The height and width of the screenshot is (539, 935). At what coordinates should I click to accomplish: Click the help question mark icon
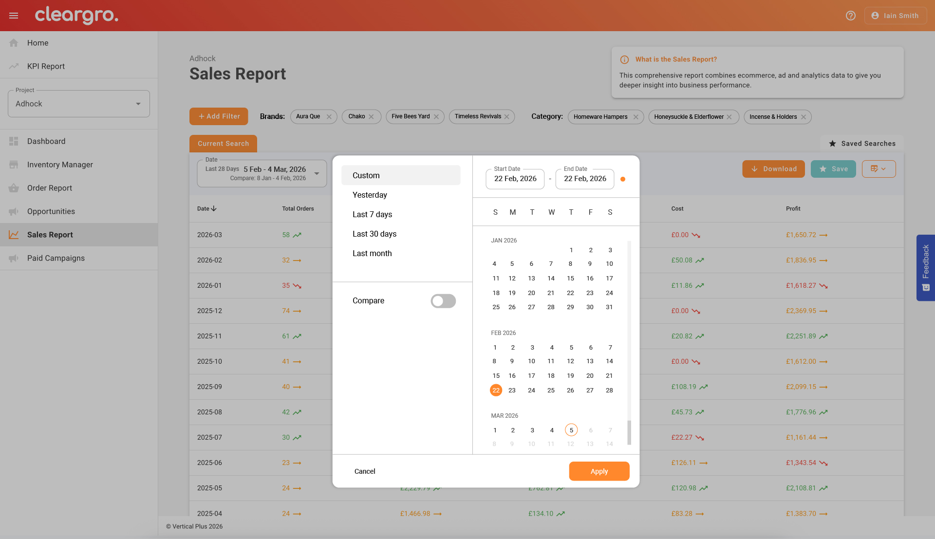[x=850, y=16]
